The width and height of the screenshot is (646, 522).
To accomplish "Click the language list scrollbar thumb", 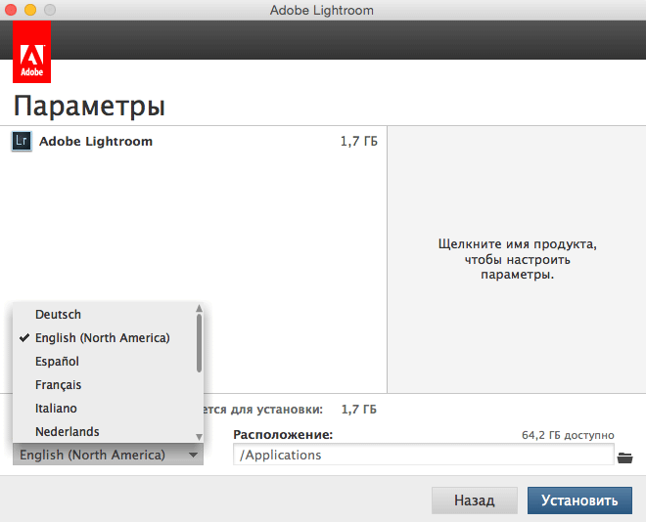I will (199, 343).
